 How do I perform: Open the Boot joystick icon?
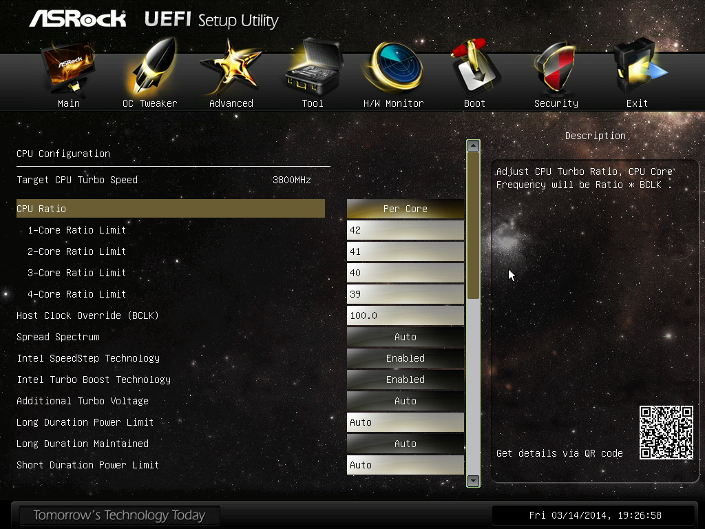(475, 68)
